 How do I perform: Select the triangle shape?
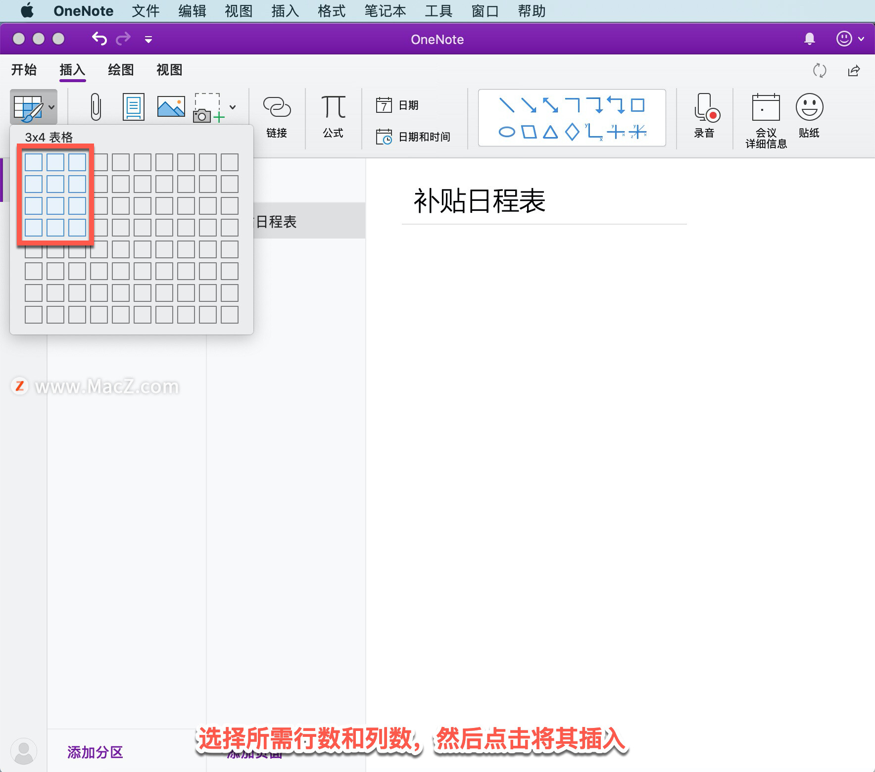(x=550, y=132)
